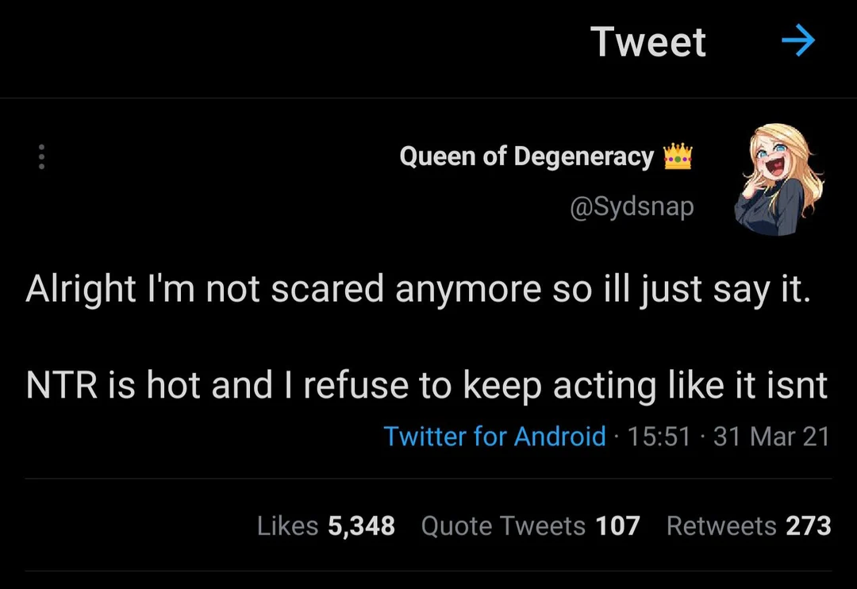Switch to the Tweet view at the top
857x589 pixels.
coord(648,41)
